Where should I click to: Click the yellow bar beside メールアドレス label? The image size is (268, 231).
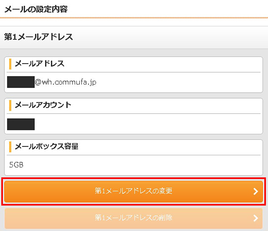point(10,64)
